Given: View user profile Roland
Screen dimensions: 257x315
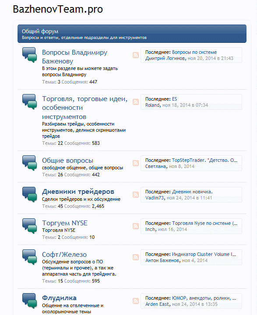Looking at the screenshot, I should click(152, 105).
